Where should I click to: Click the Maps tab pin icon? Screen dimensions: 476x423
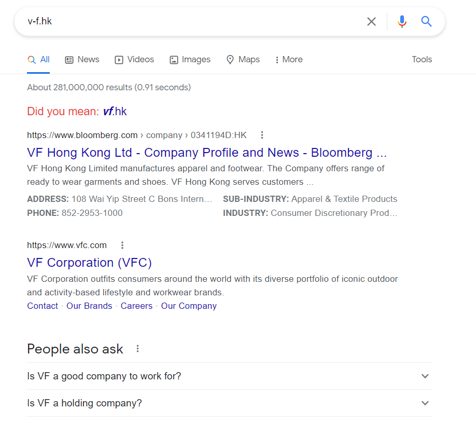pos(230,60)
